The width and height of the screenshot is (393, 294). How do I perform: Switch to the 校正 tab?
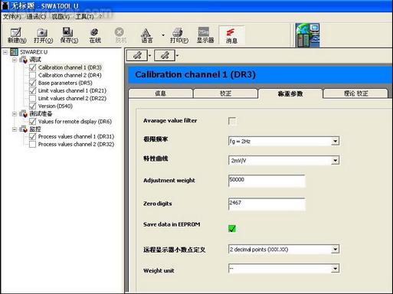click(x=225, y=93)
